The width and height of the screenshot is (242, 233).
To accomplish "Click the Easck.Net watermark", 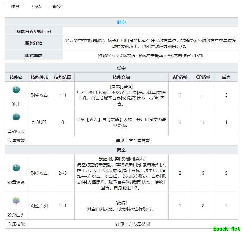I will [226, 228].
